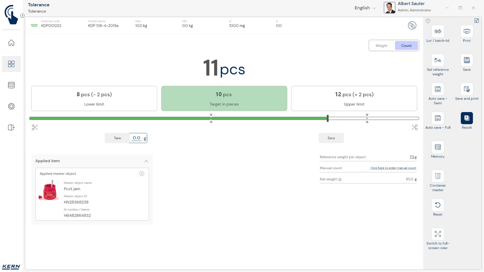Go to Home in sidebar
This screenshot has width=484, height=272.
click(x=11, y=43)
